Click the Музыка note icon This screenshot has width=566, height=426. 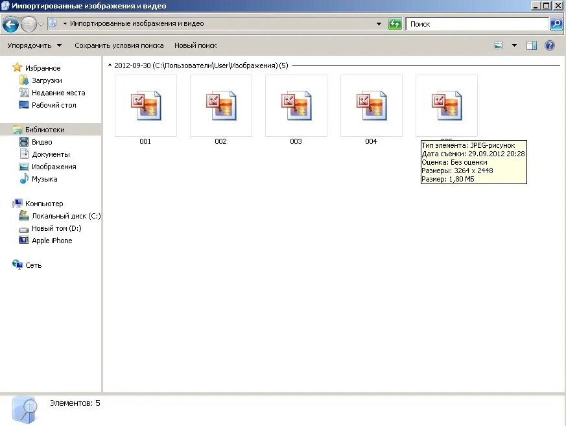pos(24,178)
